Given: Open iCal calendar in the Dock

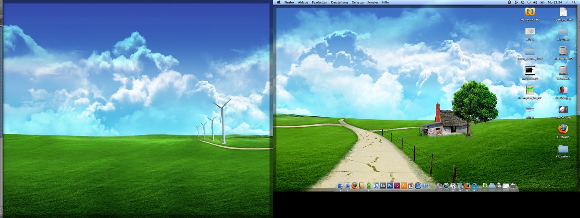Looking at the screenshot, I should pyautogui.click(x=410, y=186).
